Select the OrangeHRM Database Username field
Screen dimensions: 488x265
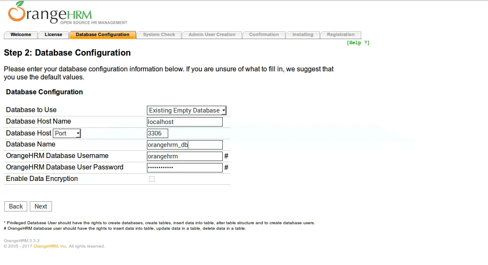point(184,156)
